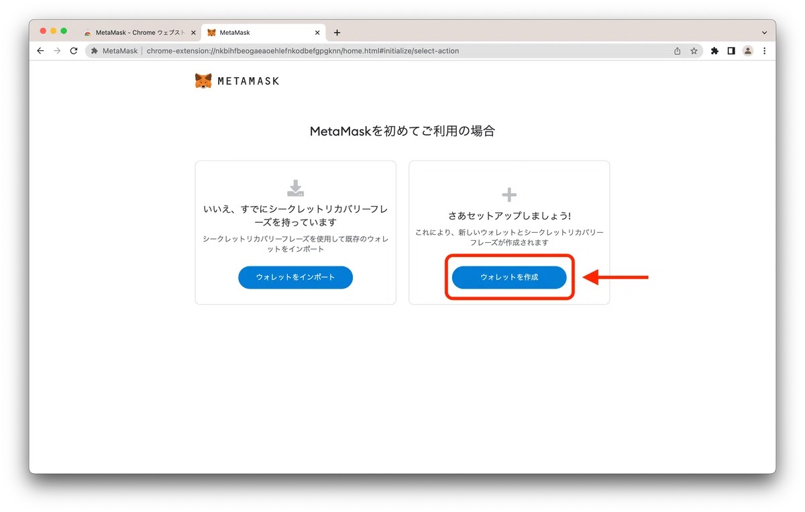Screen dimensions: 805x512
Task: Open the Chrome extensions puzzle icon
Action: [x=714, y=51]
